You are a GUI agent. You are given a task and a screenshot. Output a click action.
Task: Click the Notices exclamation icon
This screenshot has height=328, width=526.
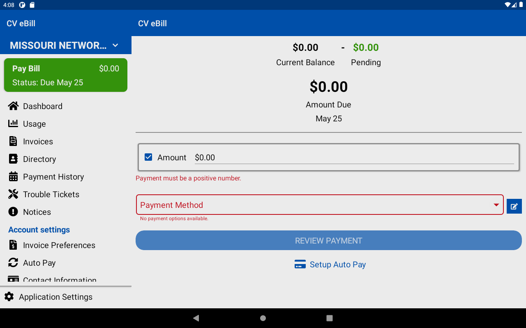tap(13, 212)
